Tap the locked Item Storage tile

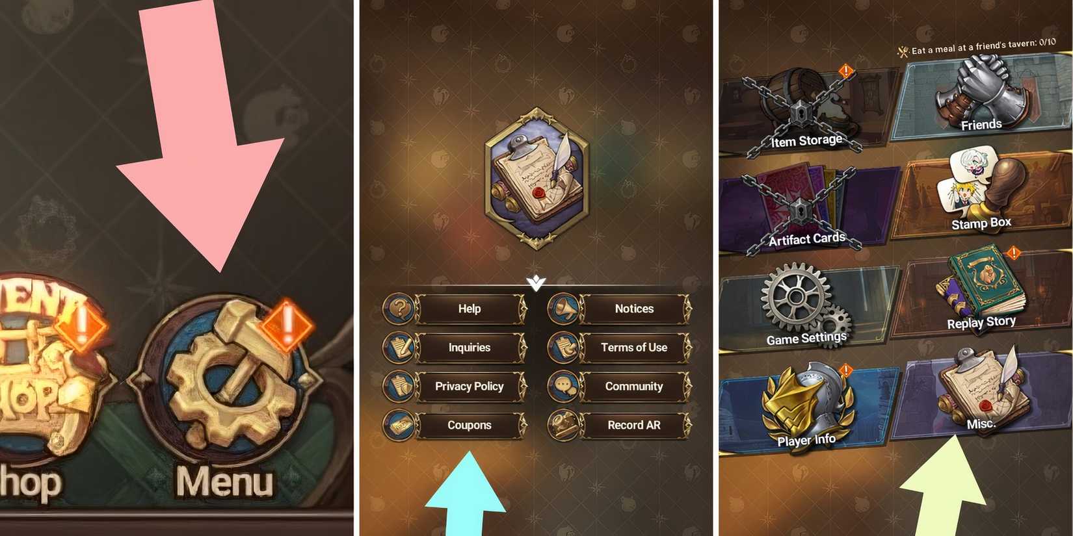tap(808, 112)
